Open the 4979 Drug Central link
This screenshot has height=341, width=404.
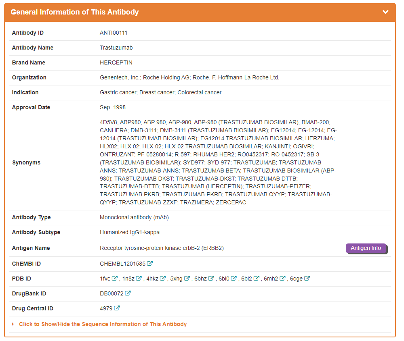(106, 308)
